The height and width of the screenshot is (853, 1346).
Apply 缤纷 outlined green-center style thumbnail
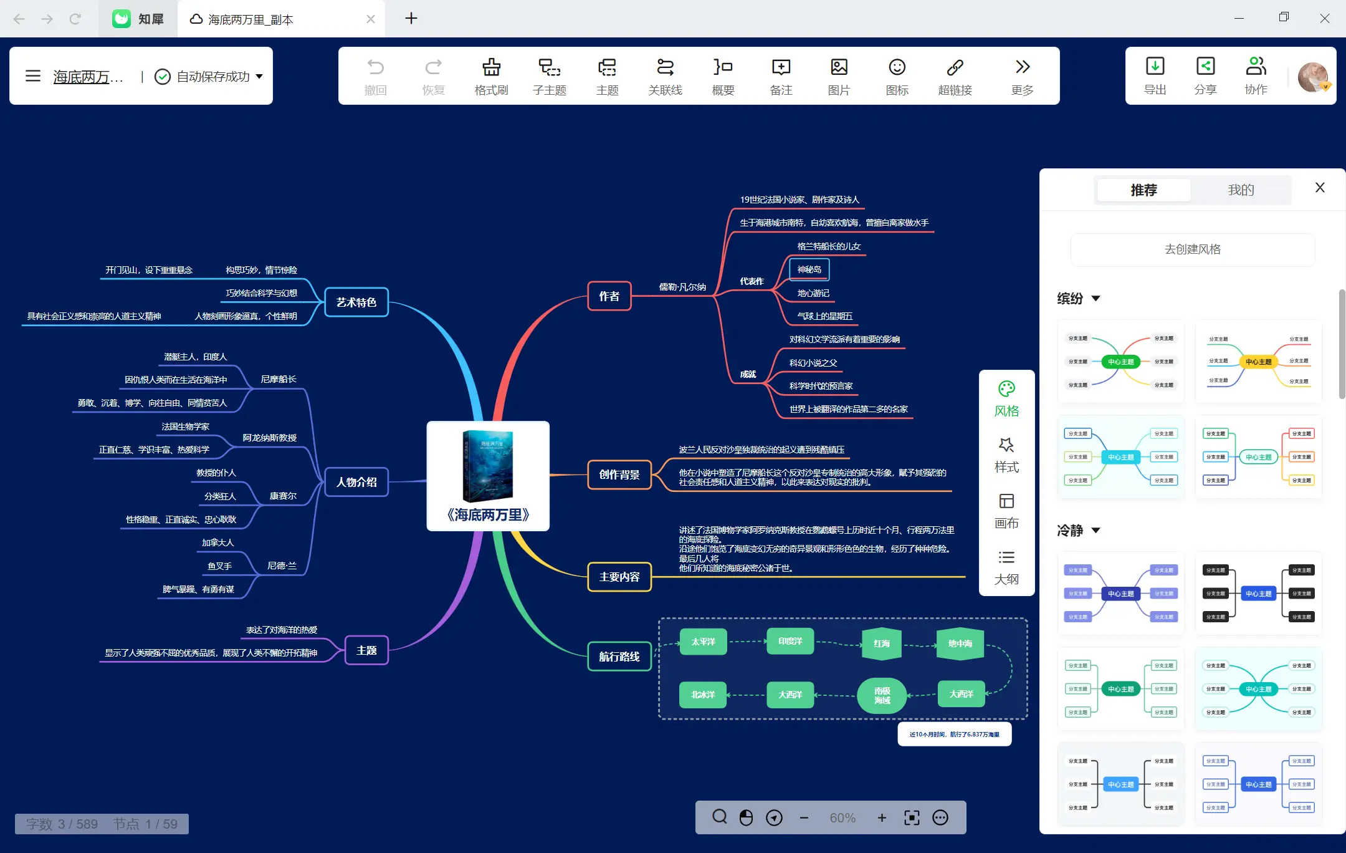tap(1258, 456)
